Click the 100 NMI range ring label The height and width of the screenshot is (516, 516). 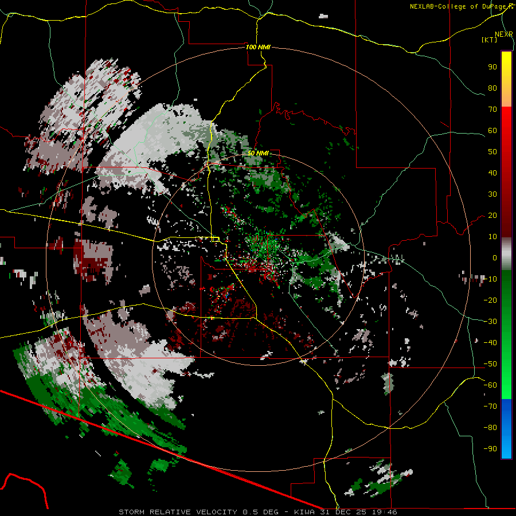[258, 47]
